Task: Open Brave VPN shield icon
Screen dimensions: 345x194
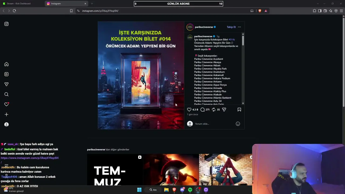Action: point(336,11)
